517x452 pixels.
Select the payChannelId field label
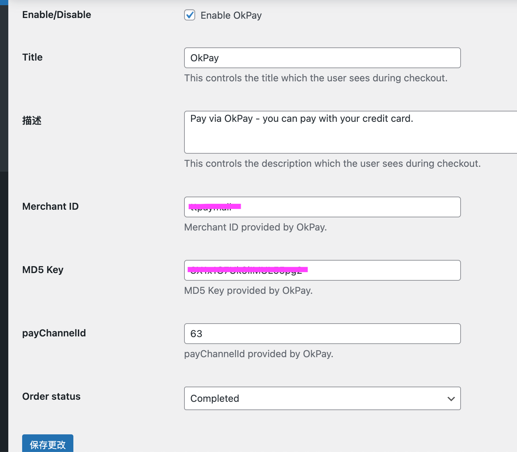click(x=54, y=333)
